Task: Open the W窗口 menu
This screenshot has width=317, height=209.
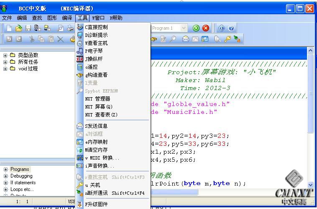Action: (98, 18)
